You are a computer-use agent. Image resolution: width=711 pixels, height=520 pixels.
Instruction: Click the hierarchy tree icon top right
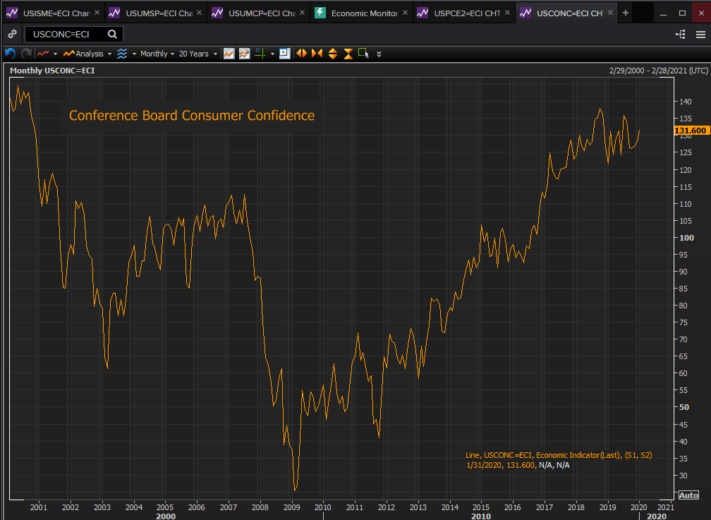pos(681,34)
